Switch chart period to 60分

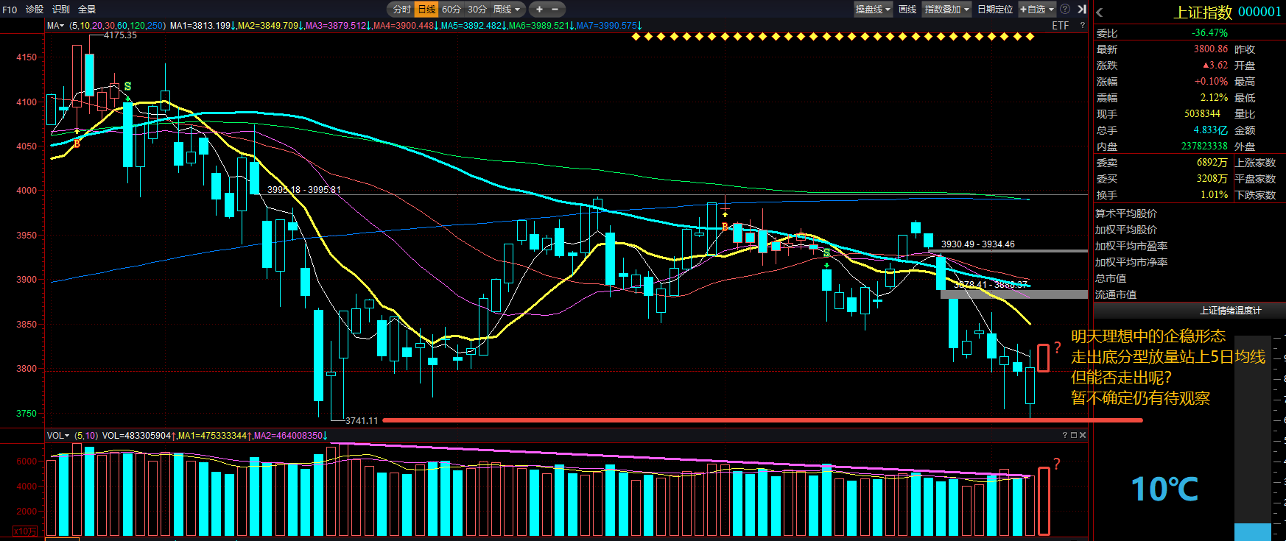[x=451, y=9]
